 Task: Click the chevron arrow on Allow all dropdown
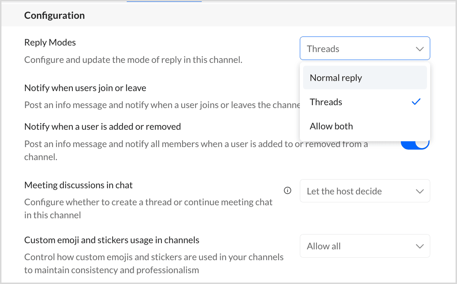[420, 246]
